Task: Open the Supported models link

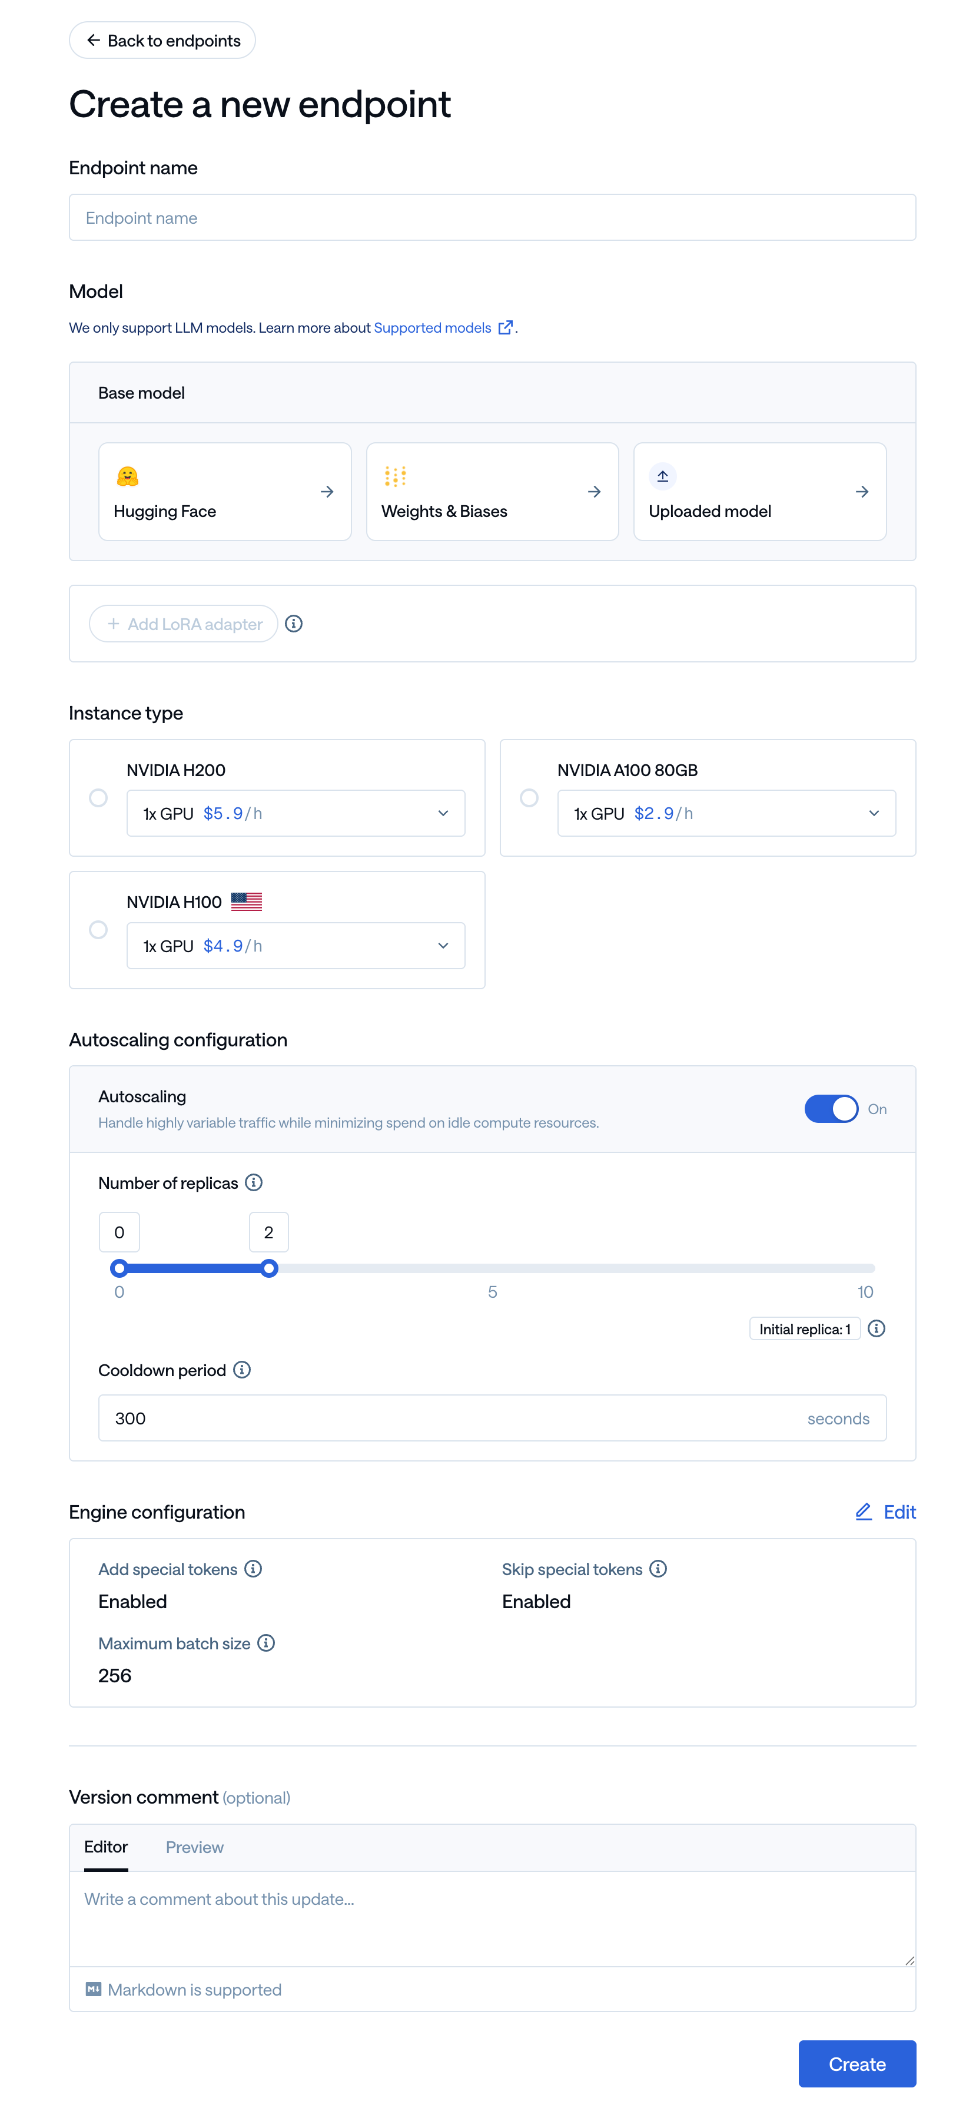Action: (433, 328)
